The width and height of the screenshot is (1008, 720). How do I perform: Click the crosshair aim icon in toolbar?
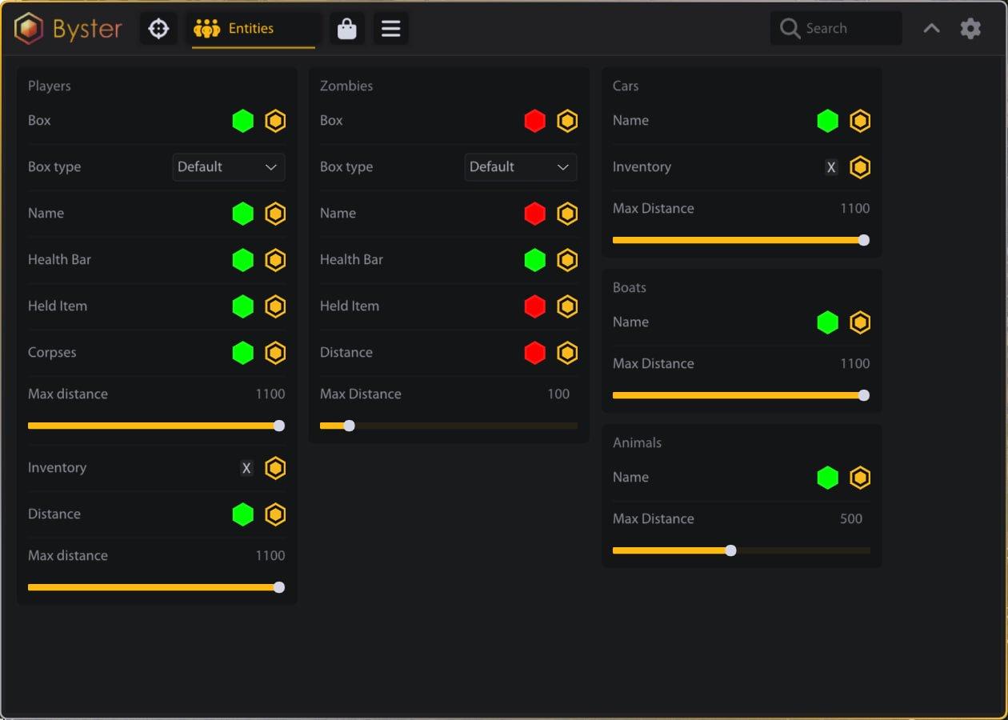click(158, 29)
